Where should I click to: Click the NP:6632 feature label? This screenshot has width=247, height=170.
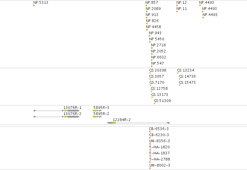coord(159,57)
